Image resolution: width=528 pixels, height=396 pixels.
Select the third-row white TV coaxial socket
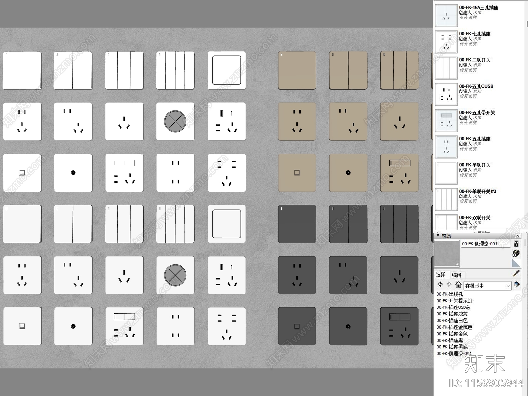tap(73, 173)
